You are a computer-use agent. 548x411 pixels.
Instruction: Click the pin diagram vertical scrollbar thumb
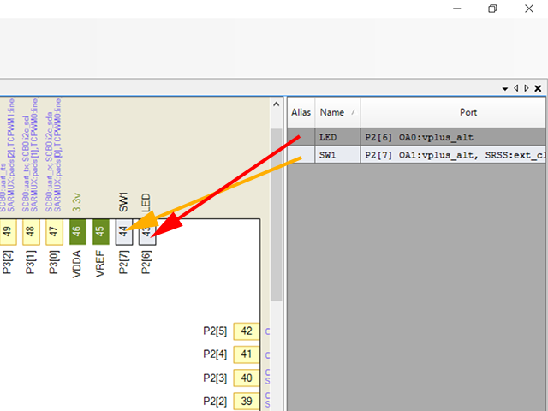point(276,215)
